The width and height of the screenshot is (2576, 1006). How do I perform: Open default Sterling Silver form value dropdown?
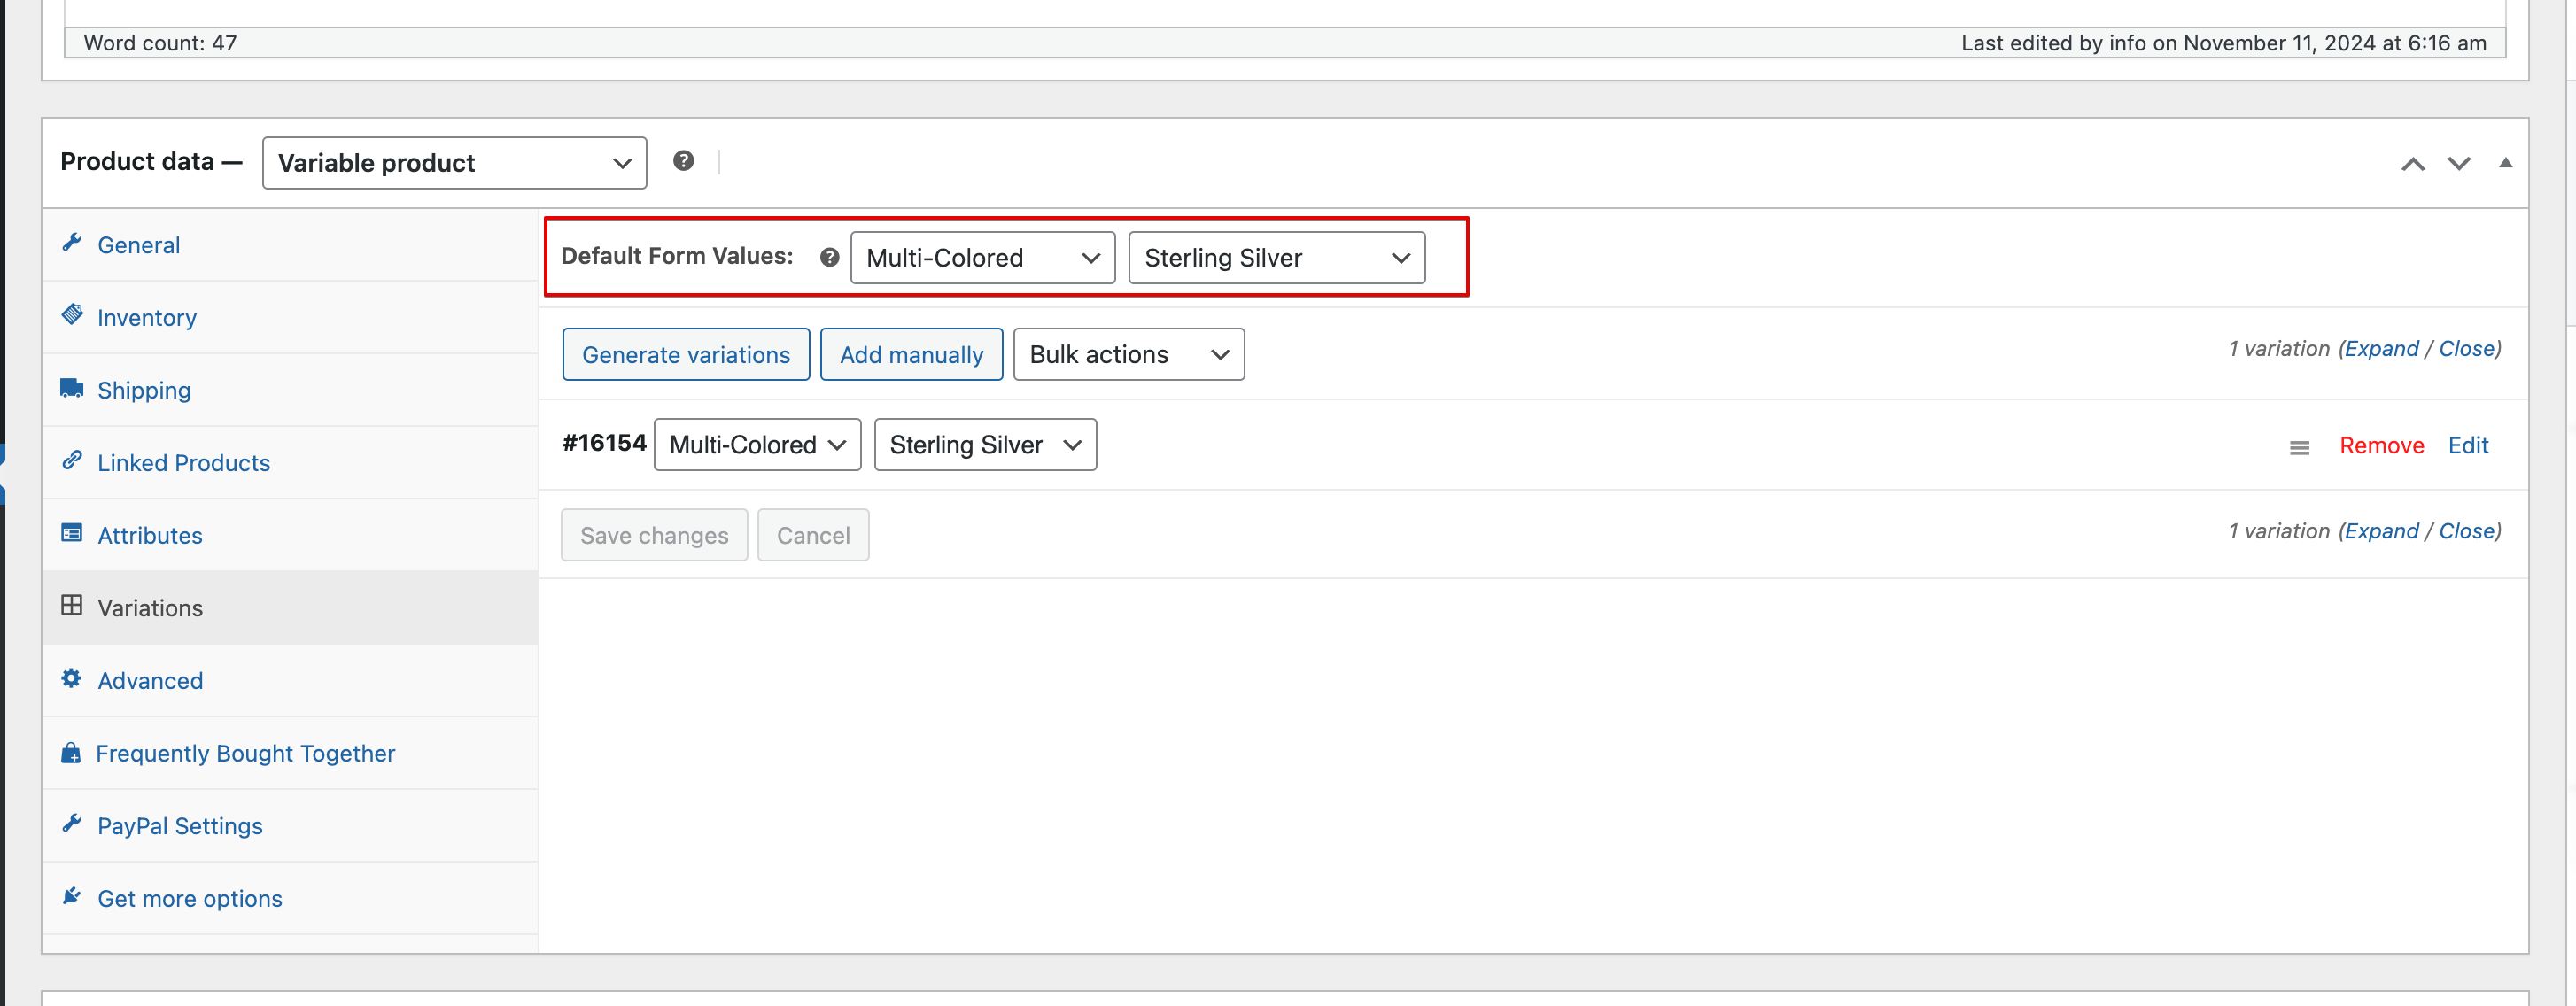click(1276, 258)
